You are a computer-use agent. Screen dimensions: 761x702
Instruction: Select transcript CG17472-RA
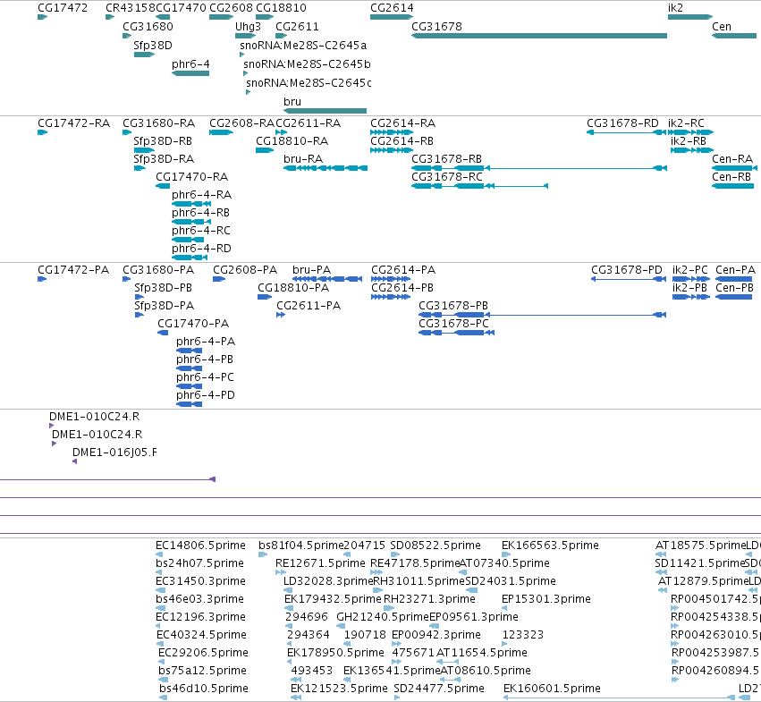click(x=73, y=123)
